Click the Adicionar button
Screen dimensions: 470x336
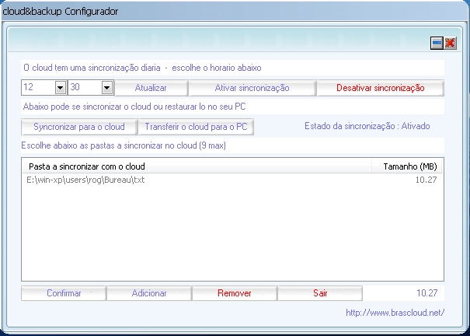pyautogui.click(x=149, y=293)
